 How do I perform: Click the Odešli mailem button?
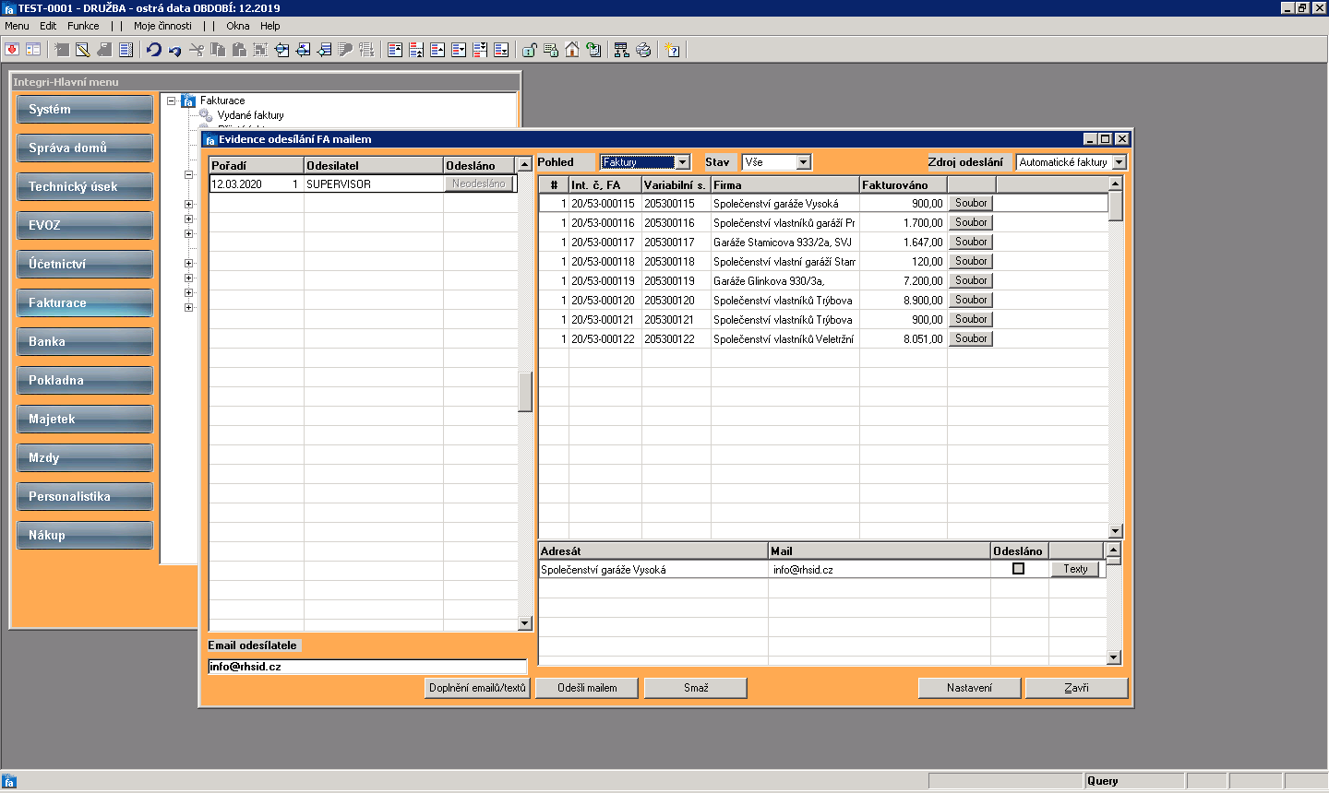pyautogui.click(x=587, y=688)
